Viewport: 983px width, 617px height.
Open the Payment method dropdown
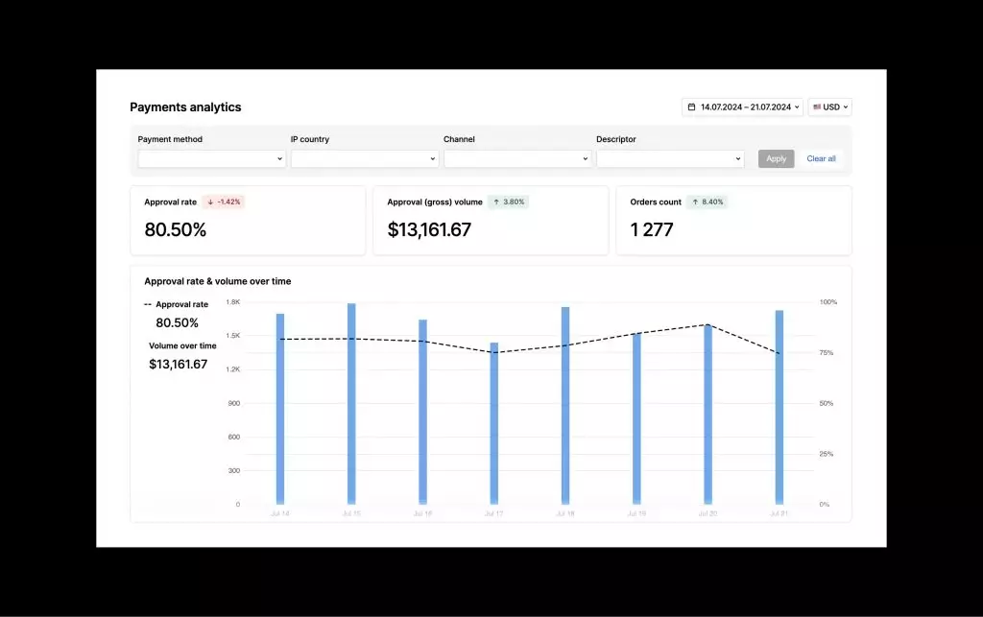click(x=210, y=158)
